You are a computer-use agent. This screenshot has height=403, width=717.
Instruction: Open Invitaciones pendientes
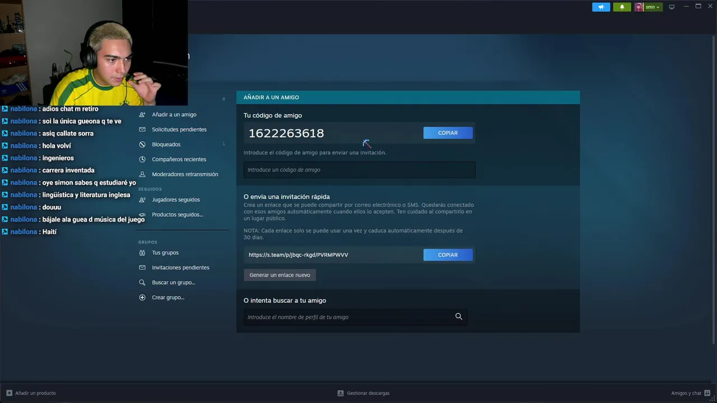coord(180,268)
